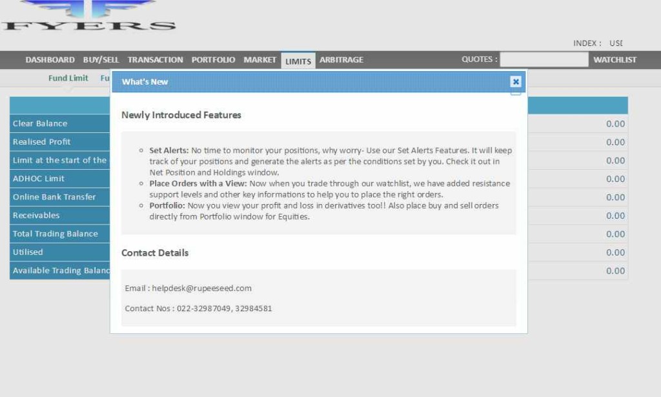This screenshot has width=661, height=397.
Task: Select the Limits navigation tab
Action: [x=298, y=61]
